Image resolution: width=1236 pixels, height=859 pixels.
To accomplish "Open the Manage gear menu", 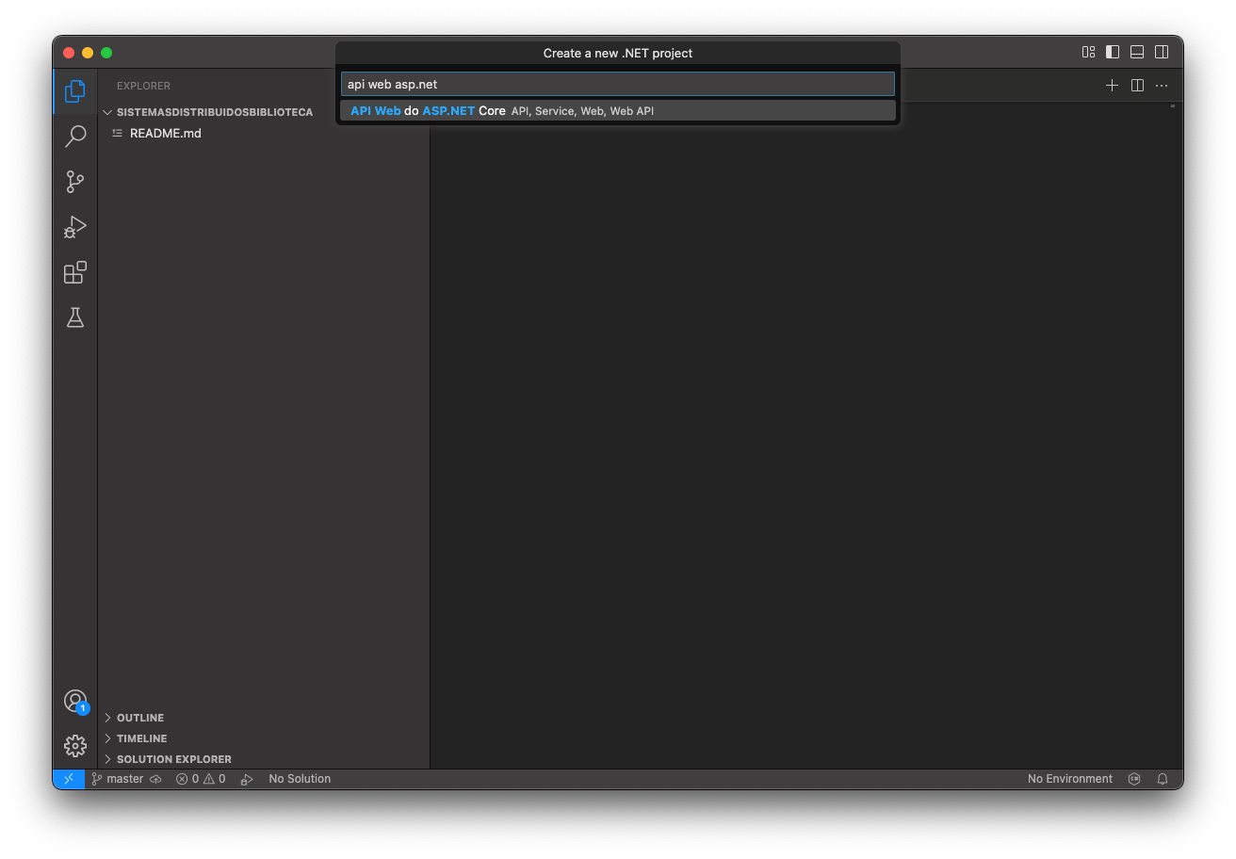I will (75, 746).
